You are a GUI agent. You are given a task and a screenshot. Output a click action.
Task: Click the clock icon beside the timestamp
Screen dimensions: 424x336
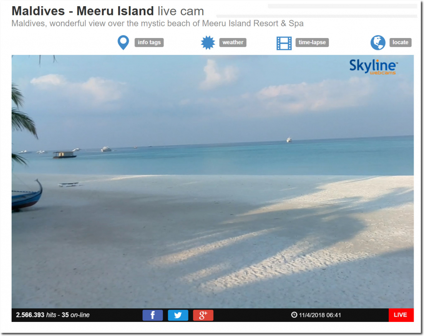[x=294, y=315]
